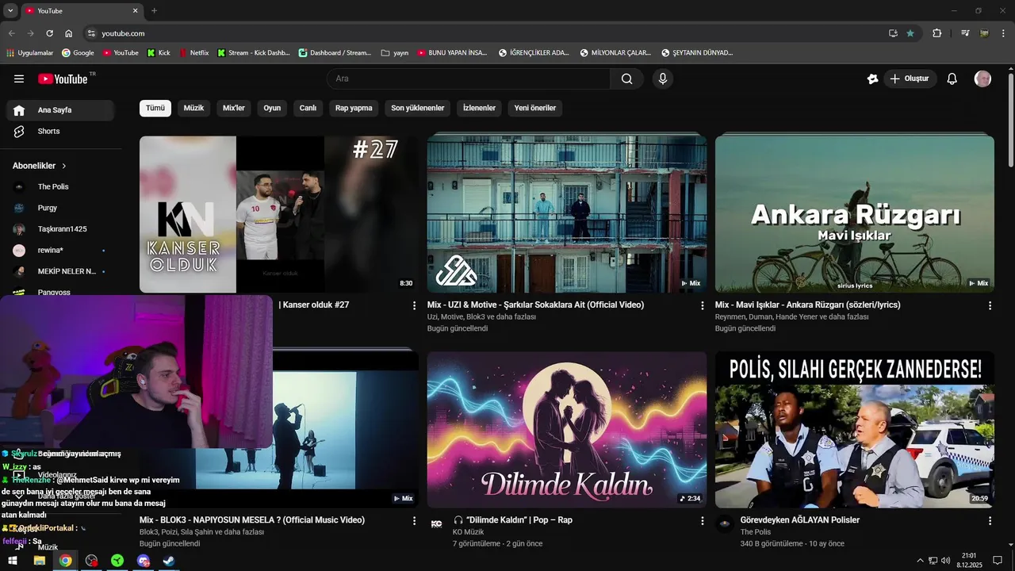Select the Canlı filter chip

308,108
